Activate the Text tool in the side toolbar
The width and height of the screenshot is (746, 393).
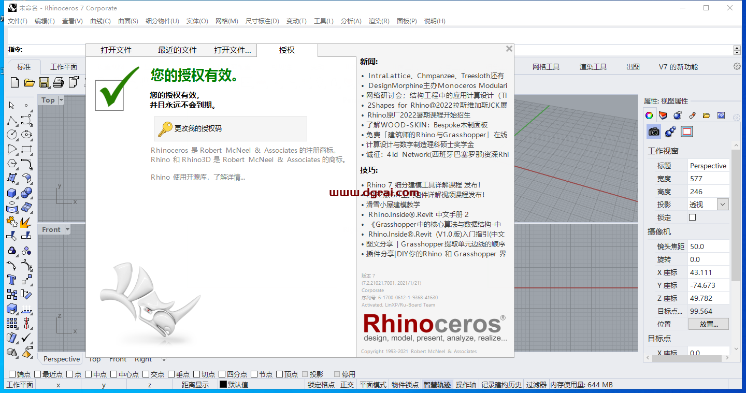tap(11, 280)
